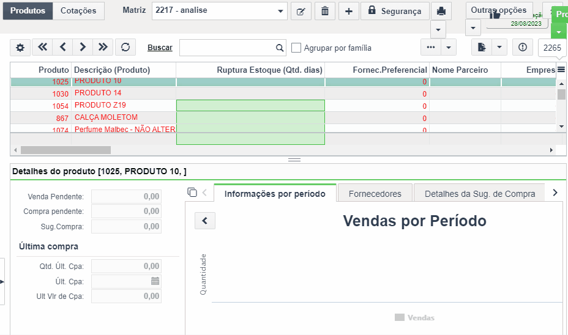The image size is (568, 335).
Task: Click Venda Pendente field
Action: pyautogui.click(x=126, y=196)
